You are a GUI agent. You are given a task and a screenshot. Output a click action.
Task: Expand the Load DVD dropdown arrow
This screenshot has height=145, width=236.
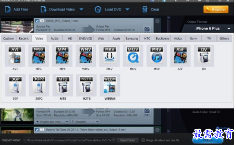[x=127, y=9]
